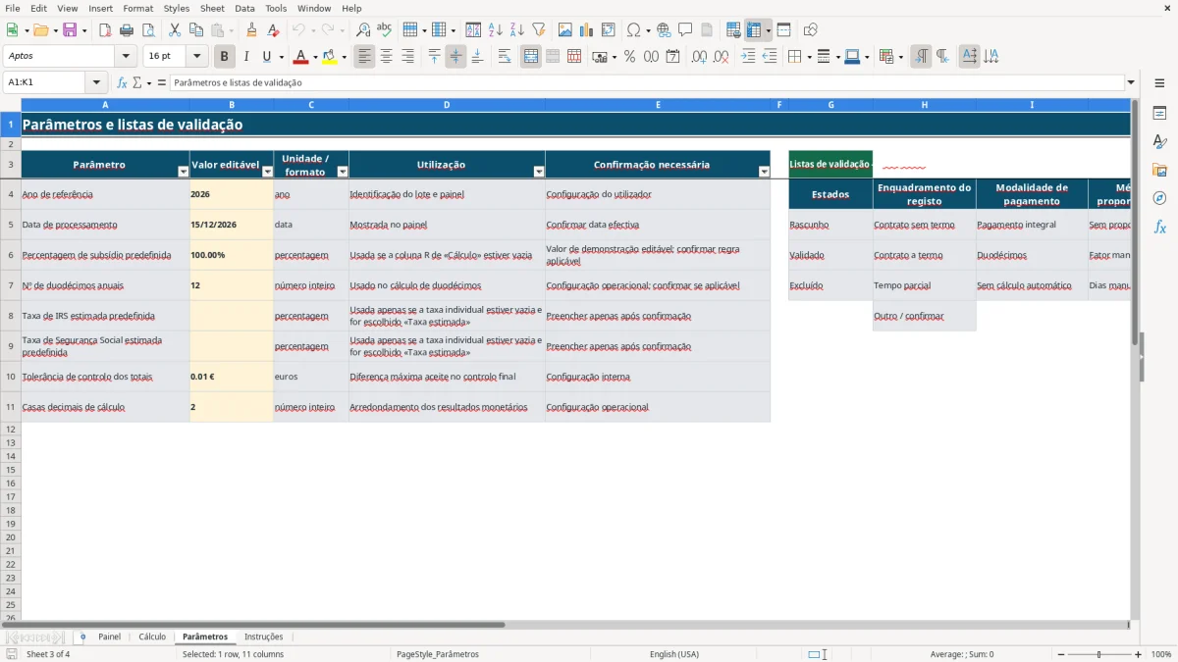1178x662 pixels.
Task: Open Find and Replace magnifier icon
Action: coord(363,30)
